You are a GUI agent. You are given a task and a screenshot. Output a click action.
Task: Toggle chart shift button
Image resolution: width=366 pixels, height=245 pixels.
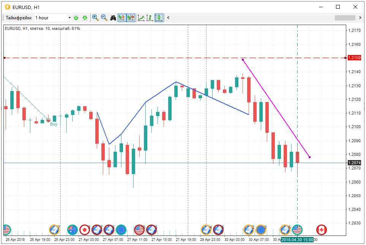131,18
